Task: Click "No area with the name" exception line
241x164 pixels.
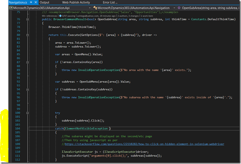Action: coord(126,70)
